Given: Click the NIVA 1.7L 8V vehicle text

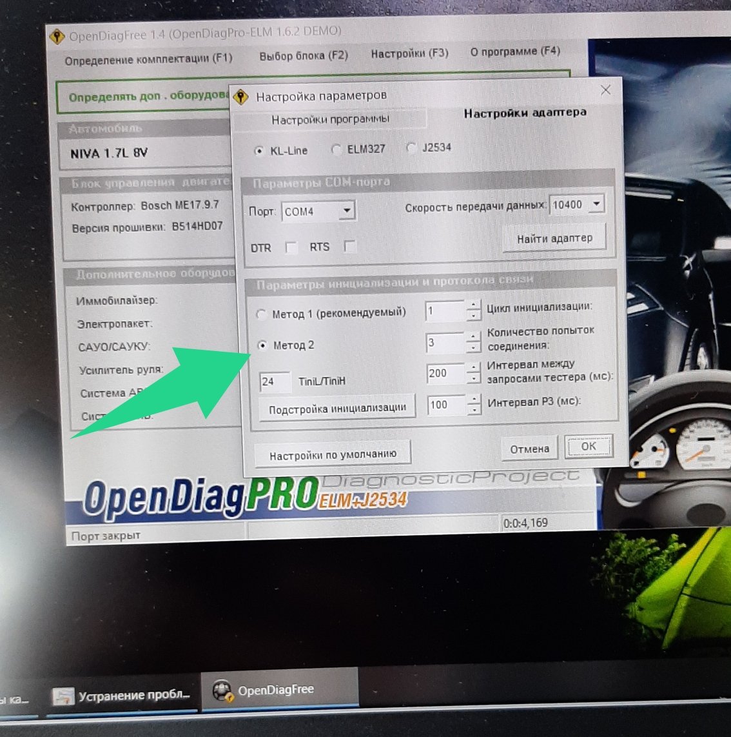Looking at the screenshot, I should click(109, 153).
